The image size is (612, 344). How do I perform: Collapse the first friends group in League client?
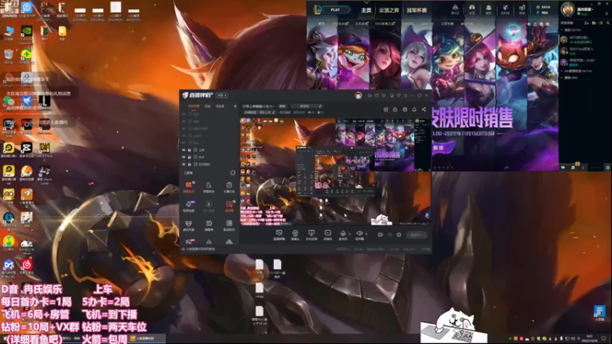point(562,30)
